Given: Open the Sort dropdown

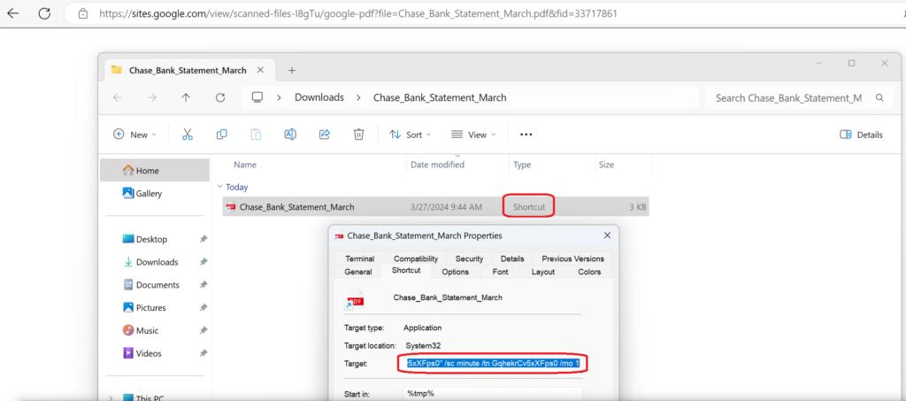Looking at the screenshot, I should [410, 135].
